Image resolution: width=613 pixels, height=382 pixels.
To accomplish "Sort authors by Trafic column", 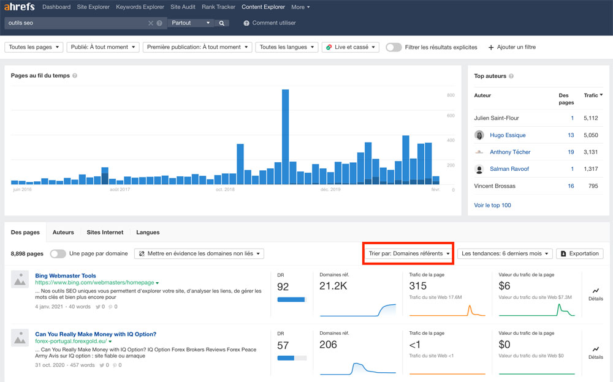I will [593, 95].
